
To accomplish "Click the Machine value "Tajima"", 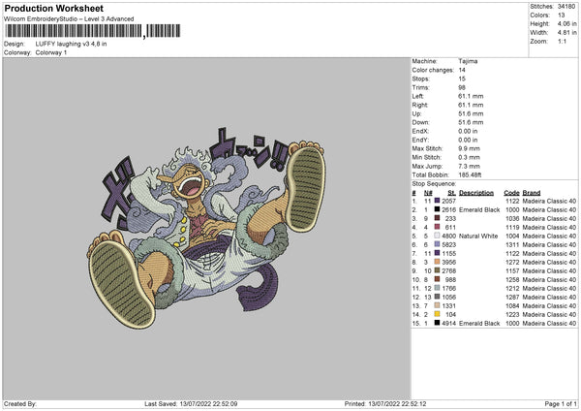I will (x=468, y=61).
